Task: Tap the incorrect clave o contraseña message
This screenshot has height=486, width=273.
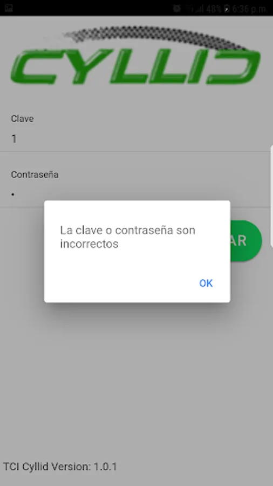Action: point(127,237)
